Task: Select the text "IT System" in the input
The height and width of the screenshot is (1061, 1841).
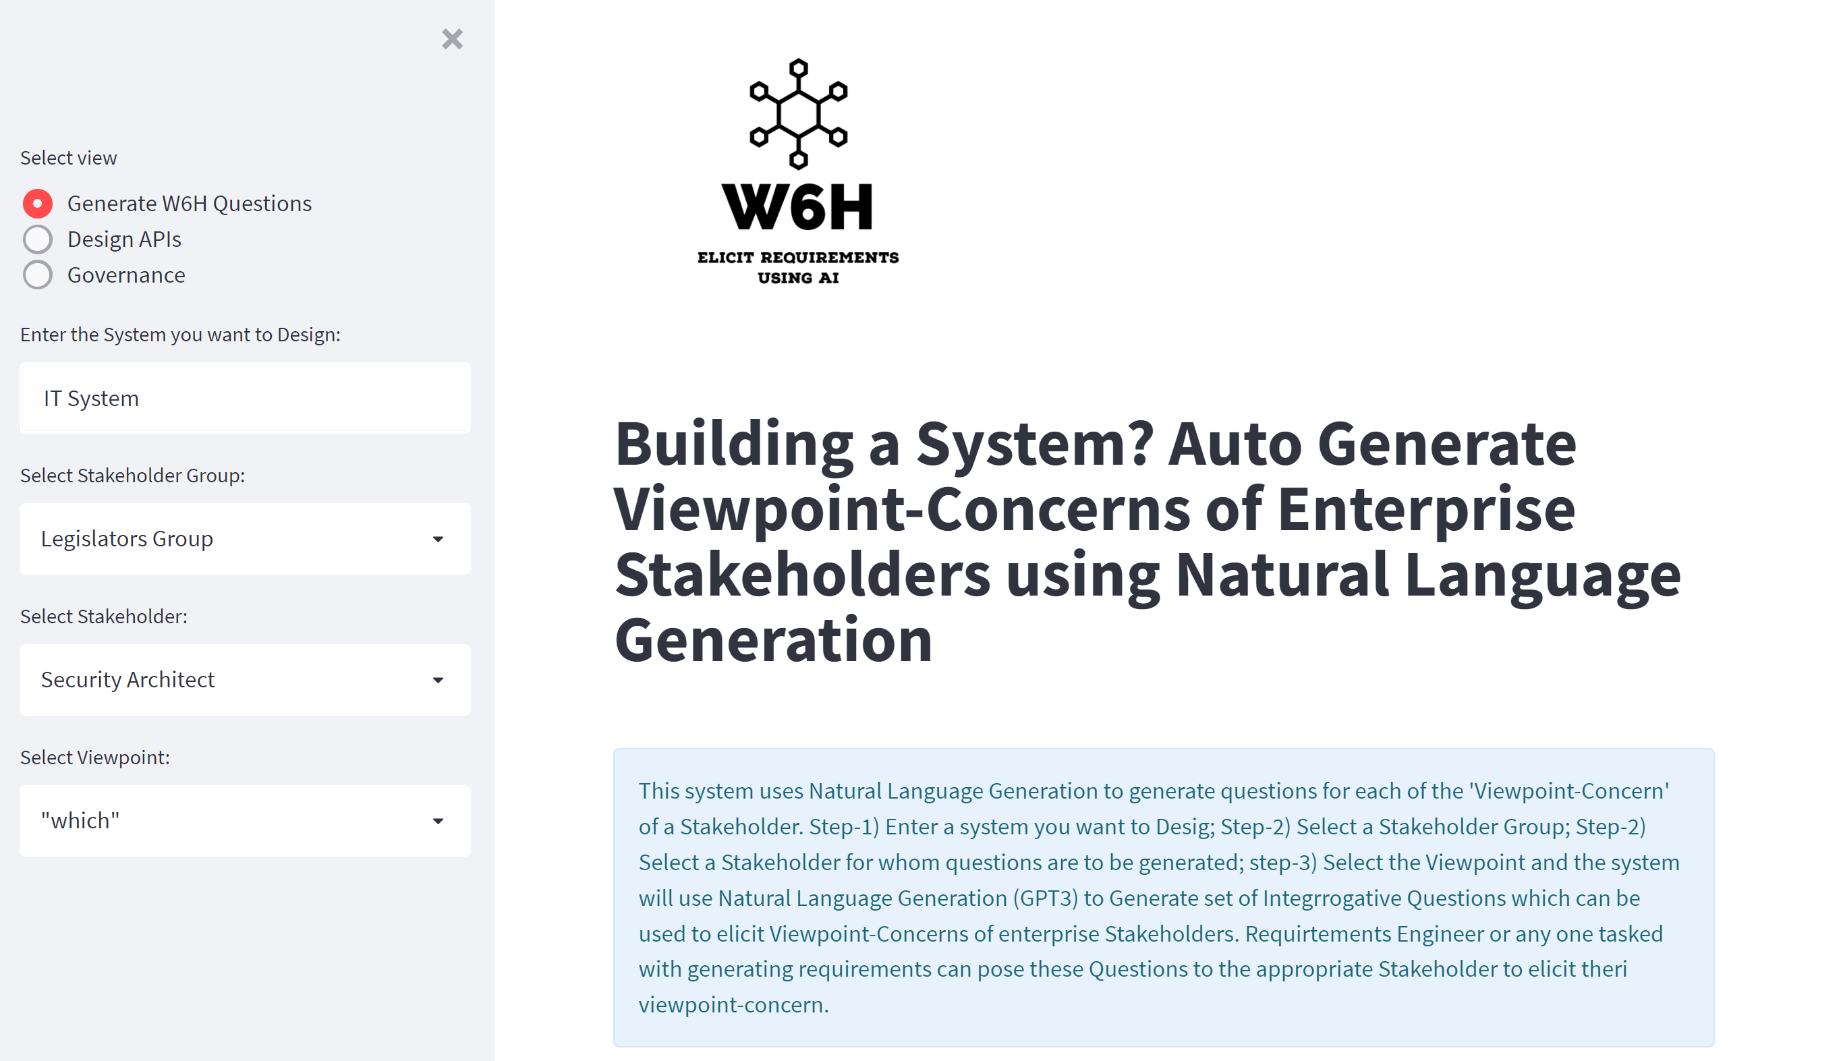Action: coord(90,398)
